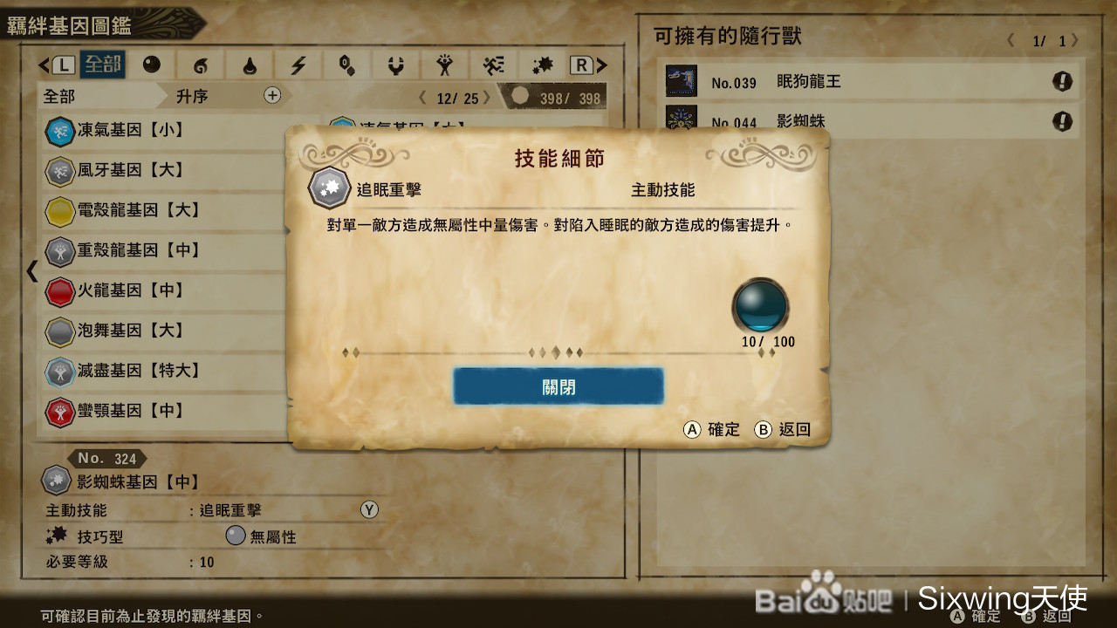The height and width of the screenshot is (628, 1117).
Task: Click the left chevron beside the gene list
Action: tap(32, 270)
